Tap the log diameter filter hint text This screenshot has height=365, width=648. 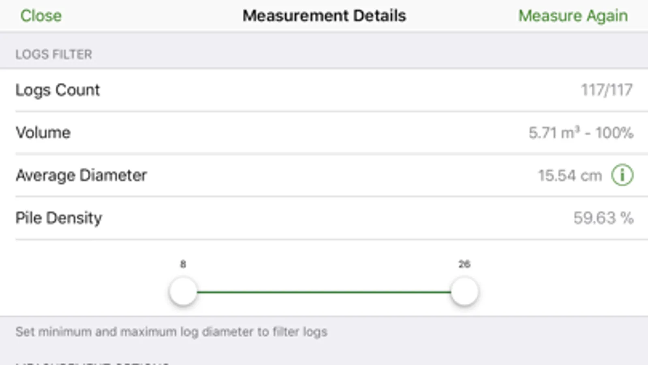point(171,332)
